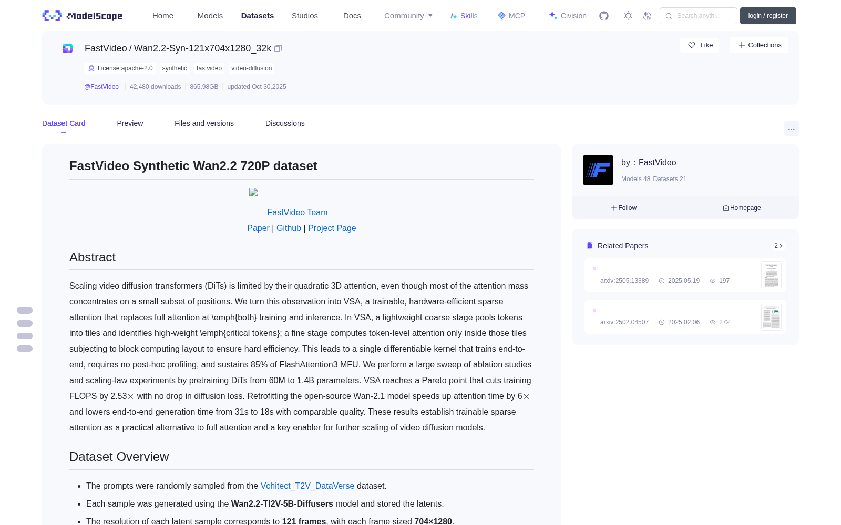
Task: Click the broken image placeholder above FastVideo Team
Action: click(253, 192)
